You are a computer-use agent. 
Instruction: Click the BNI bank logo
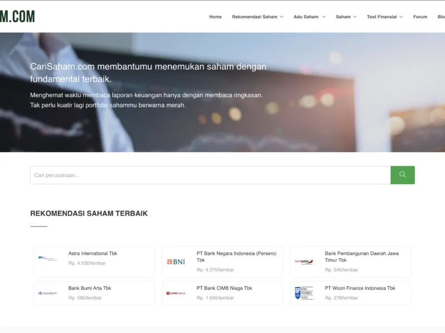tap(176, 261)
